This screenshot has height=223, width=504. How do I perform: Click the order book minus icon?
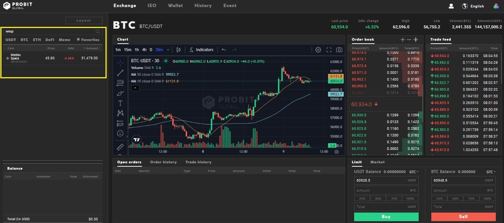[x=409, y=40]
